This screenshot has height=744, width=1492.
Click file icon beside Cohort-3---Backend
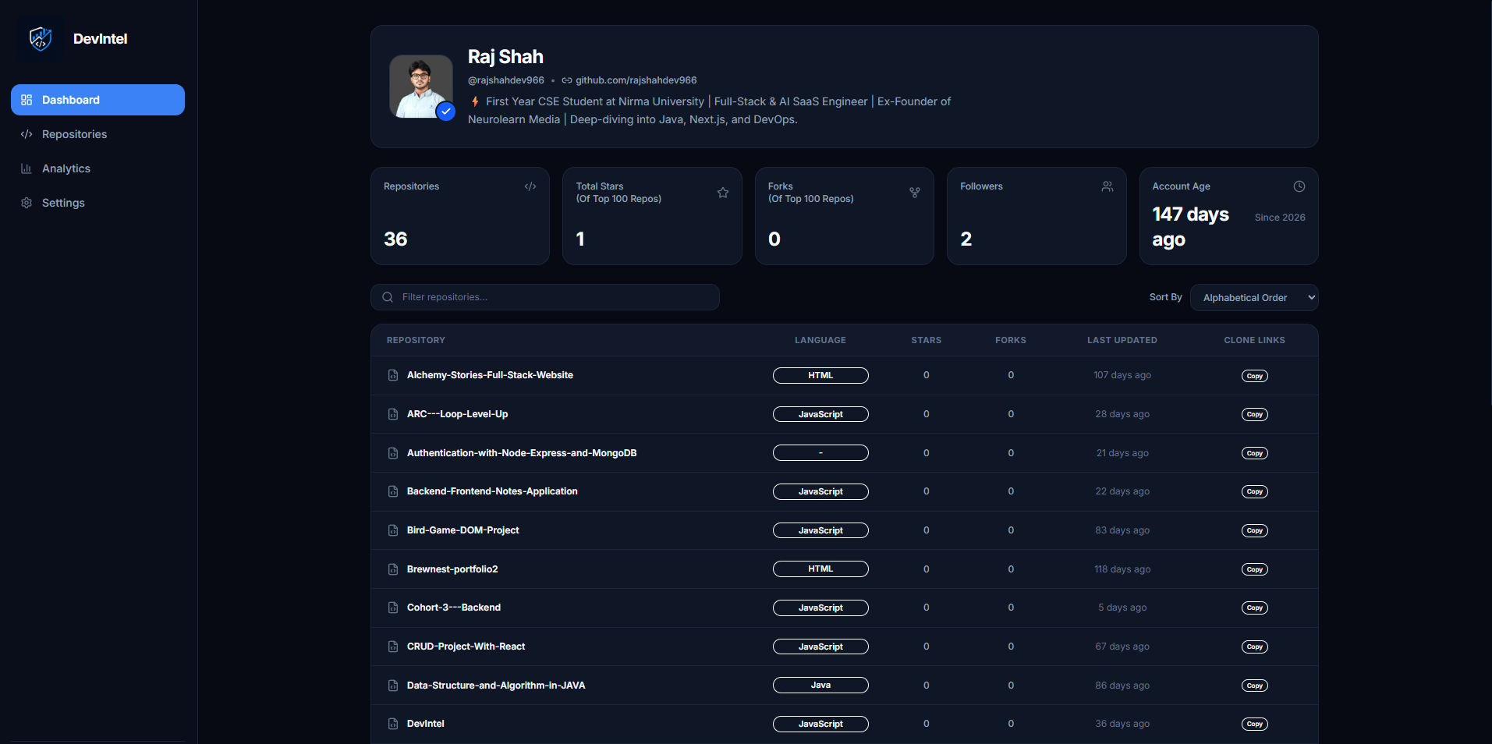click(x=393, y=608)
